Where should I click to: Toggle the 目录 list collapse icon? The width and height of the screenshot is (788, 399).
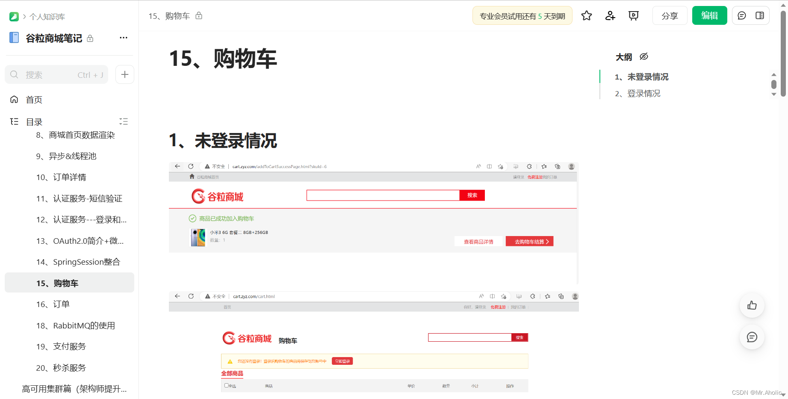124,121
